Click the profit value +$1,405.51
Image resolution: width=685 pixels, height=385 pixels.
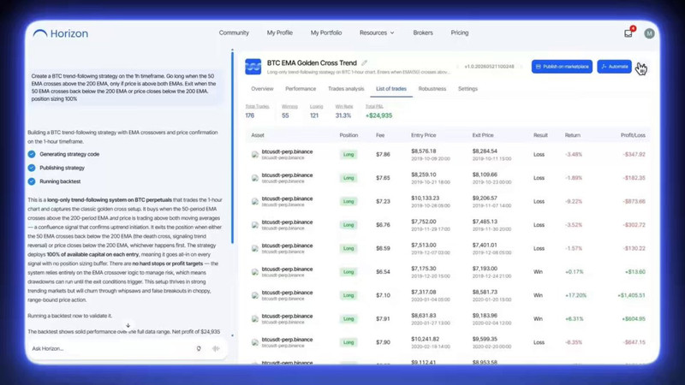(x=631, y=295)
